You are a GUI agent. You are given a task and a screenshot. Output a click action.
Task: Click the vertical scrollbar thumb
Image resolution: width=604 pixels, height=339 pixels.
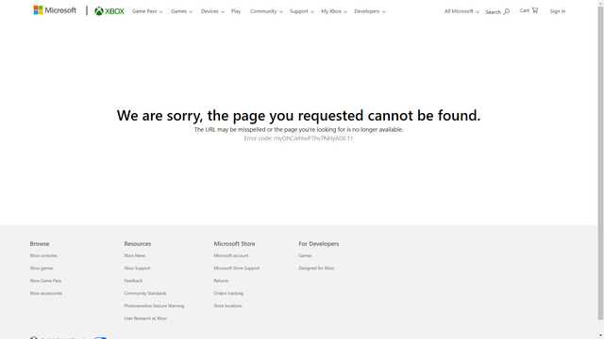[x=600, y=163]
